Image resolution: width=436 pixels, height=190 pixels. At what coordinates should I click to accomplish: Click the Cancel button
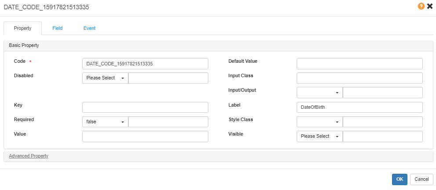pos(421,179)
